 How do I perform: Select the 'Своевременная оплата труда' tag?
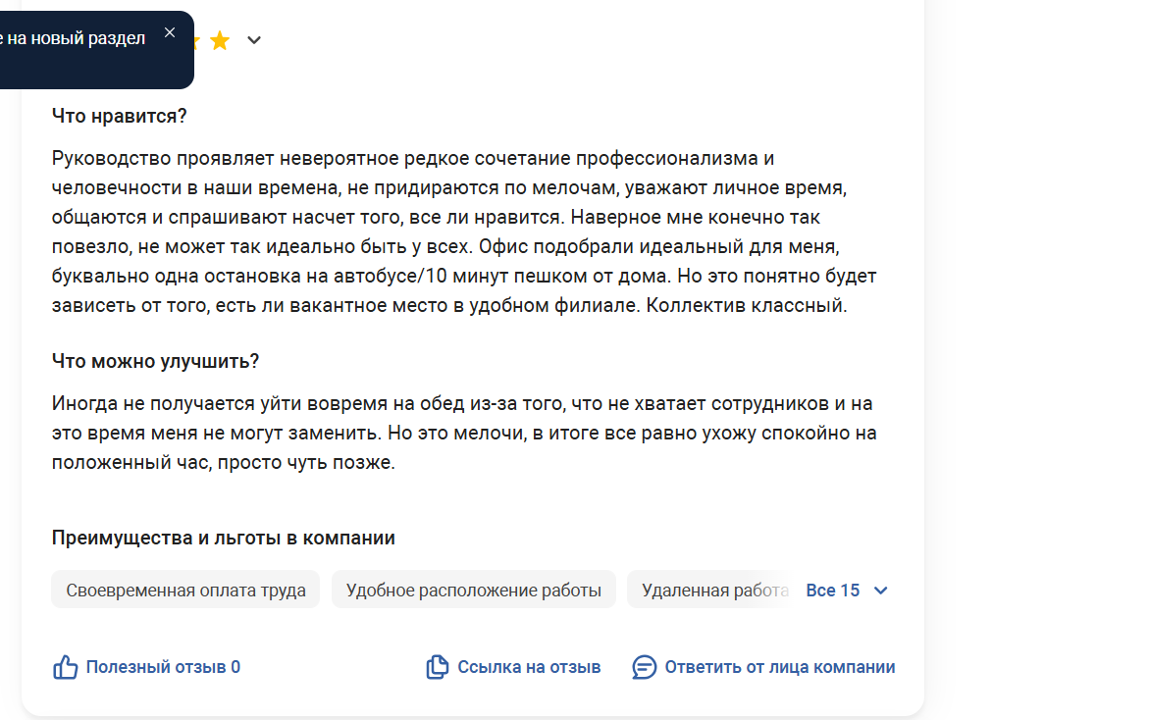pyautogui.click(x=185, y=591)
